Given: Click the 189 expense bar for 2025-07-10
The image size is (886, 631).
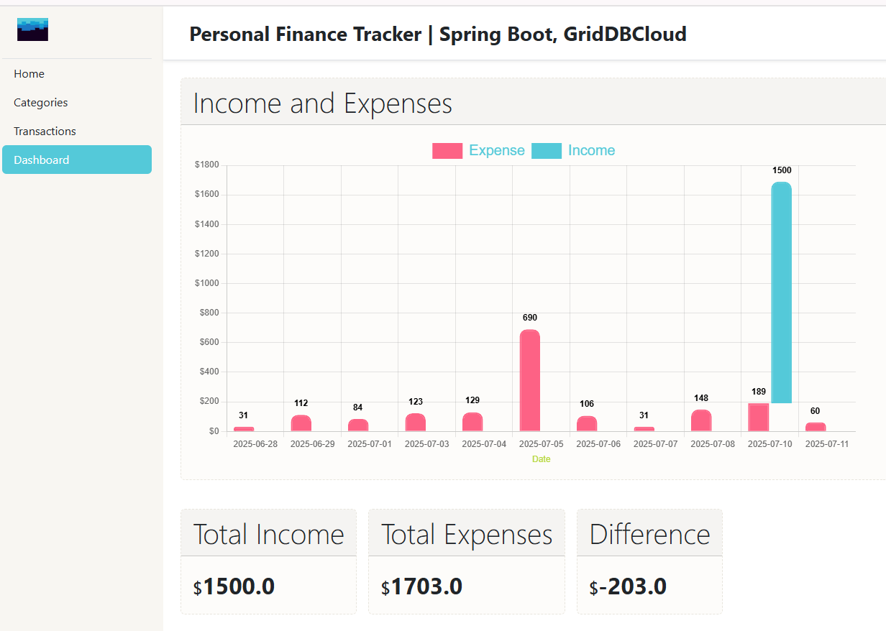Looking at the screenshot, I should [x=758, y=418].
